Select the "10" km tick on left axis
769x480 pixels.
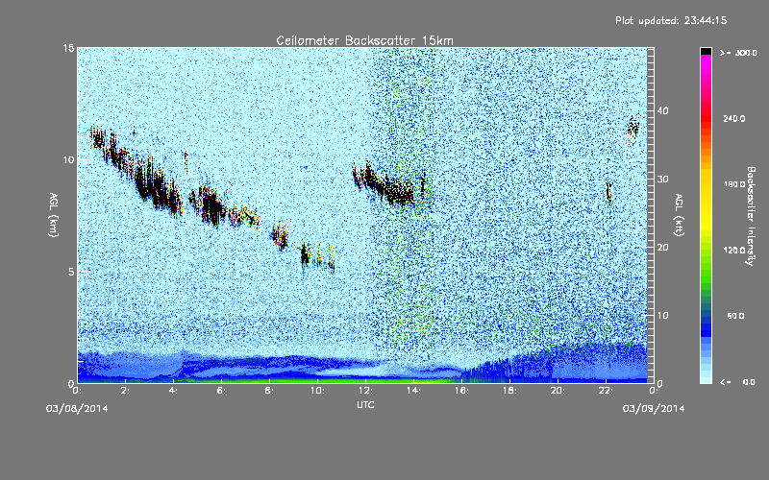tap(68, 160)
